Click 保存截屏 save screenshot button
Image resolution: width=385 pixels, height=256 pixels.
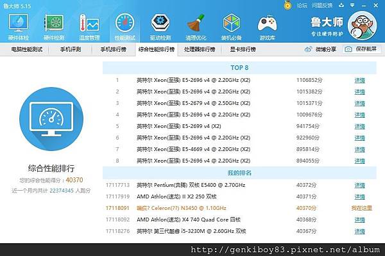361,49
